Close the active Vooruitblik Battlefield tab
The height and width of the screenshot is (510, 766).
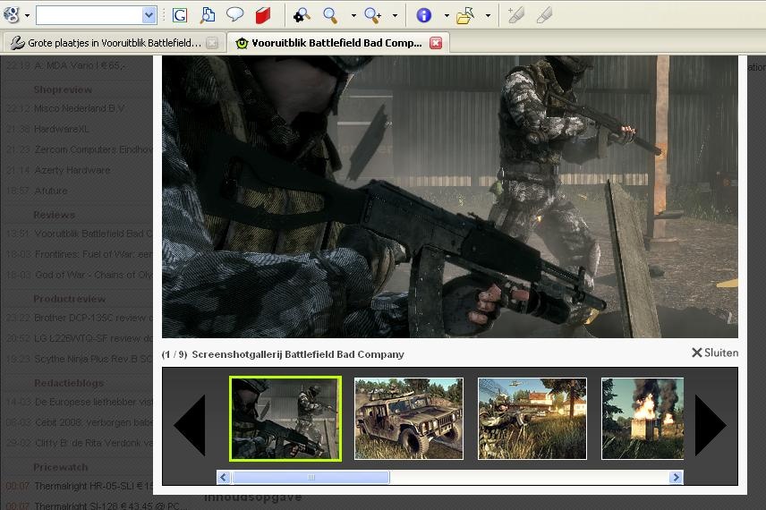(x=436, y=43)
